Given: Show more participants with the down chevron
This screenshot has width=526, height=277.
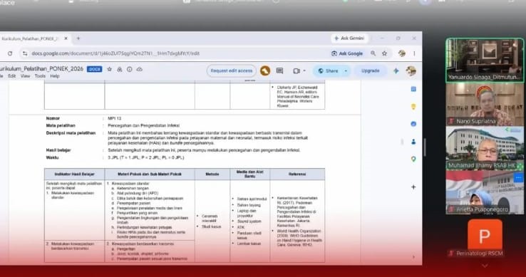Looking at the screenshot, I should coord(485,266).
